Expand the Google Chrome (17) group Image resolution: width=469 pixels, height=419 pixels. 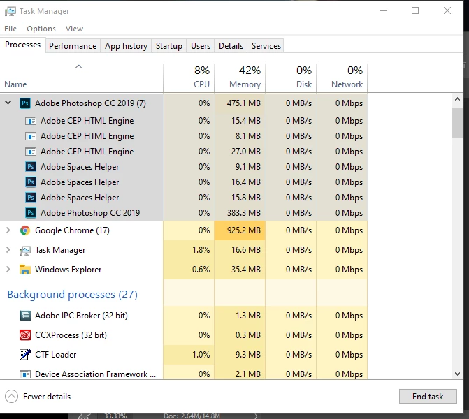(x=8, y=230)
